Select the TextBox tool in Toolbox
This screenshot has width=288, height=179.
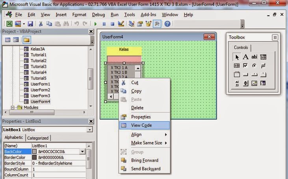point(254,57)
